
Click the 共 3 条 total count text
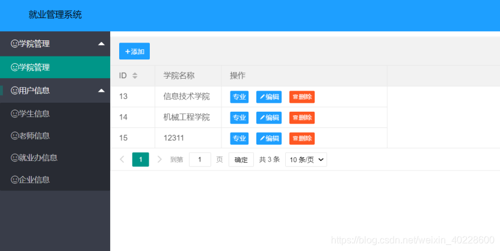(270, 159)
